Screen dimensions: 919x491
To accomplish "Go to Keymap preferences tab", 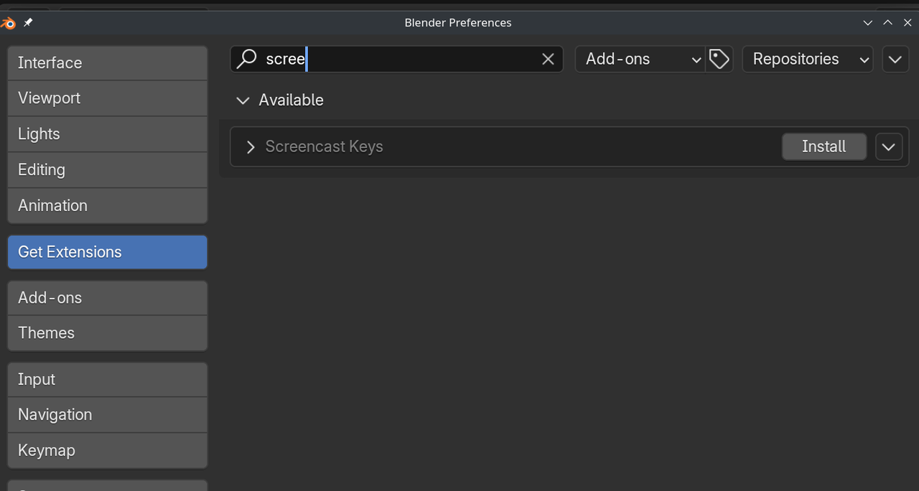I will [108, 451].
